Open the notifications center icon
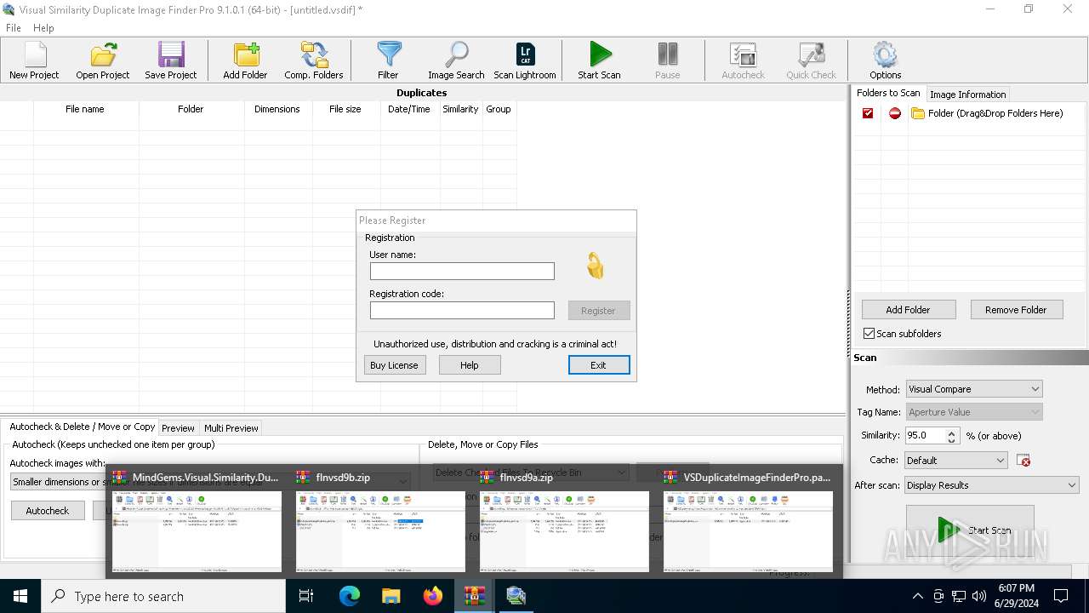The image size is (1089, 613). (x=1062, y=596)
